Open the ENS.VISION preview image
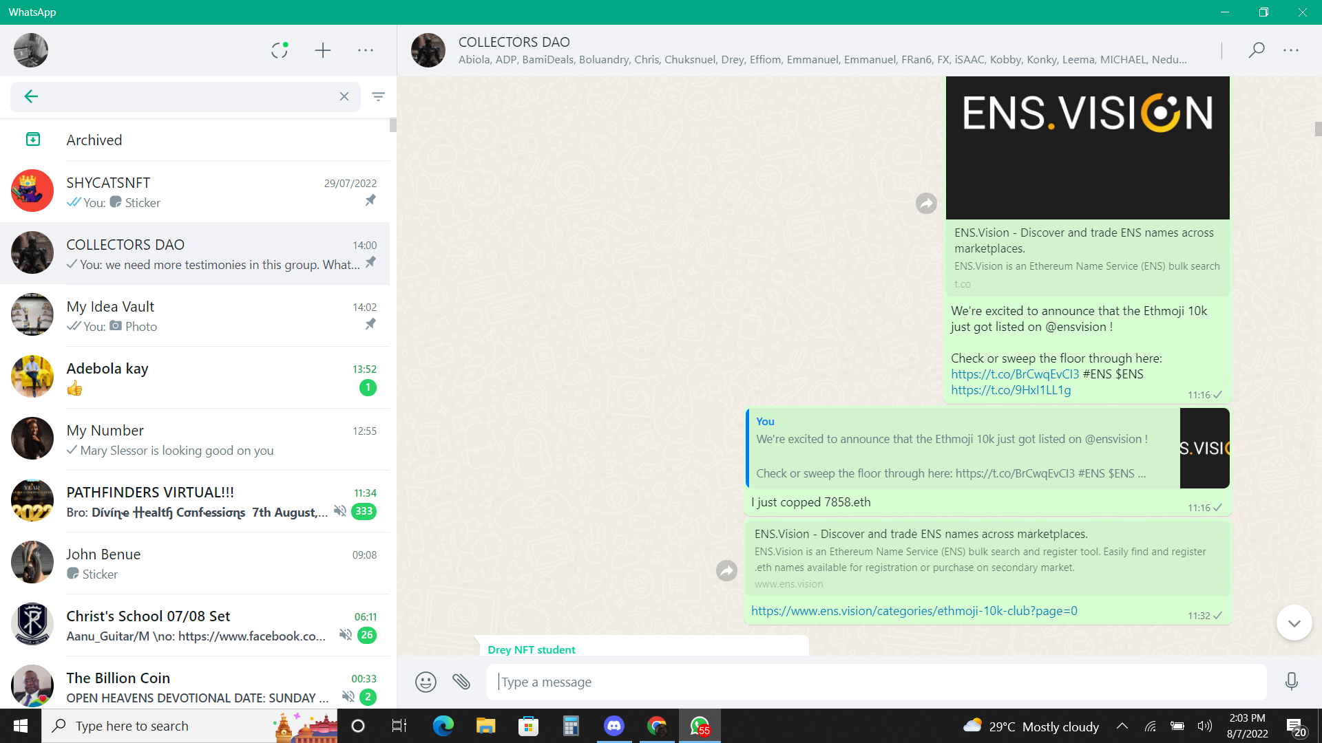The image size is (1322, 743). pyautogui.click(x=1088, y=148)
